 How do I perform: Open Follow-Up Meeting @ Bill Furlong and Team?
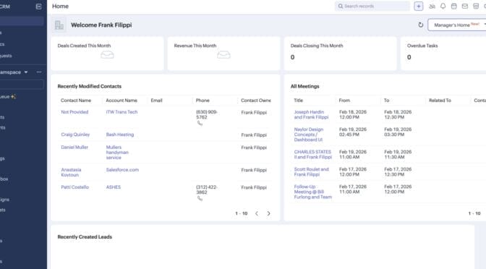click(312, 192)
